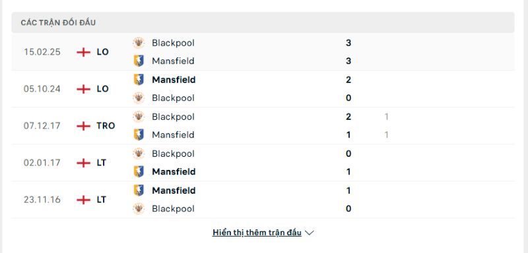Click England flag beside 15.02.25 LO

pyautogui.click(x=84, y=52)
